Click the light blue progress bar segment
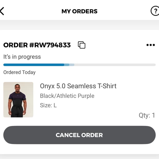Screen dimensions: 159x159 tap(69, 65)
